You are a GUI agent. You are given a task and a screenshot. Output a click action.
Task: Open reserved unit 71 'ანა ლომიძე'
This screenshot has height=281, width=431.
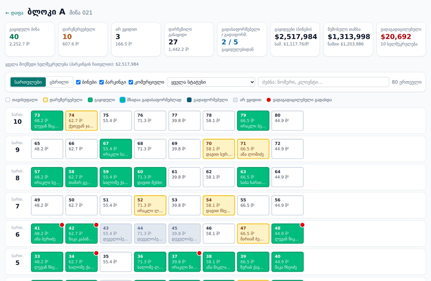[253, 149]
